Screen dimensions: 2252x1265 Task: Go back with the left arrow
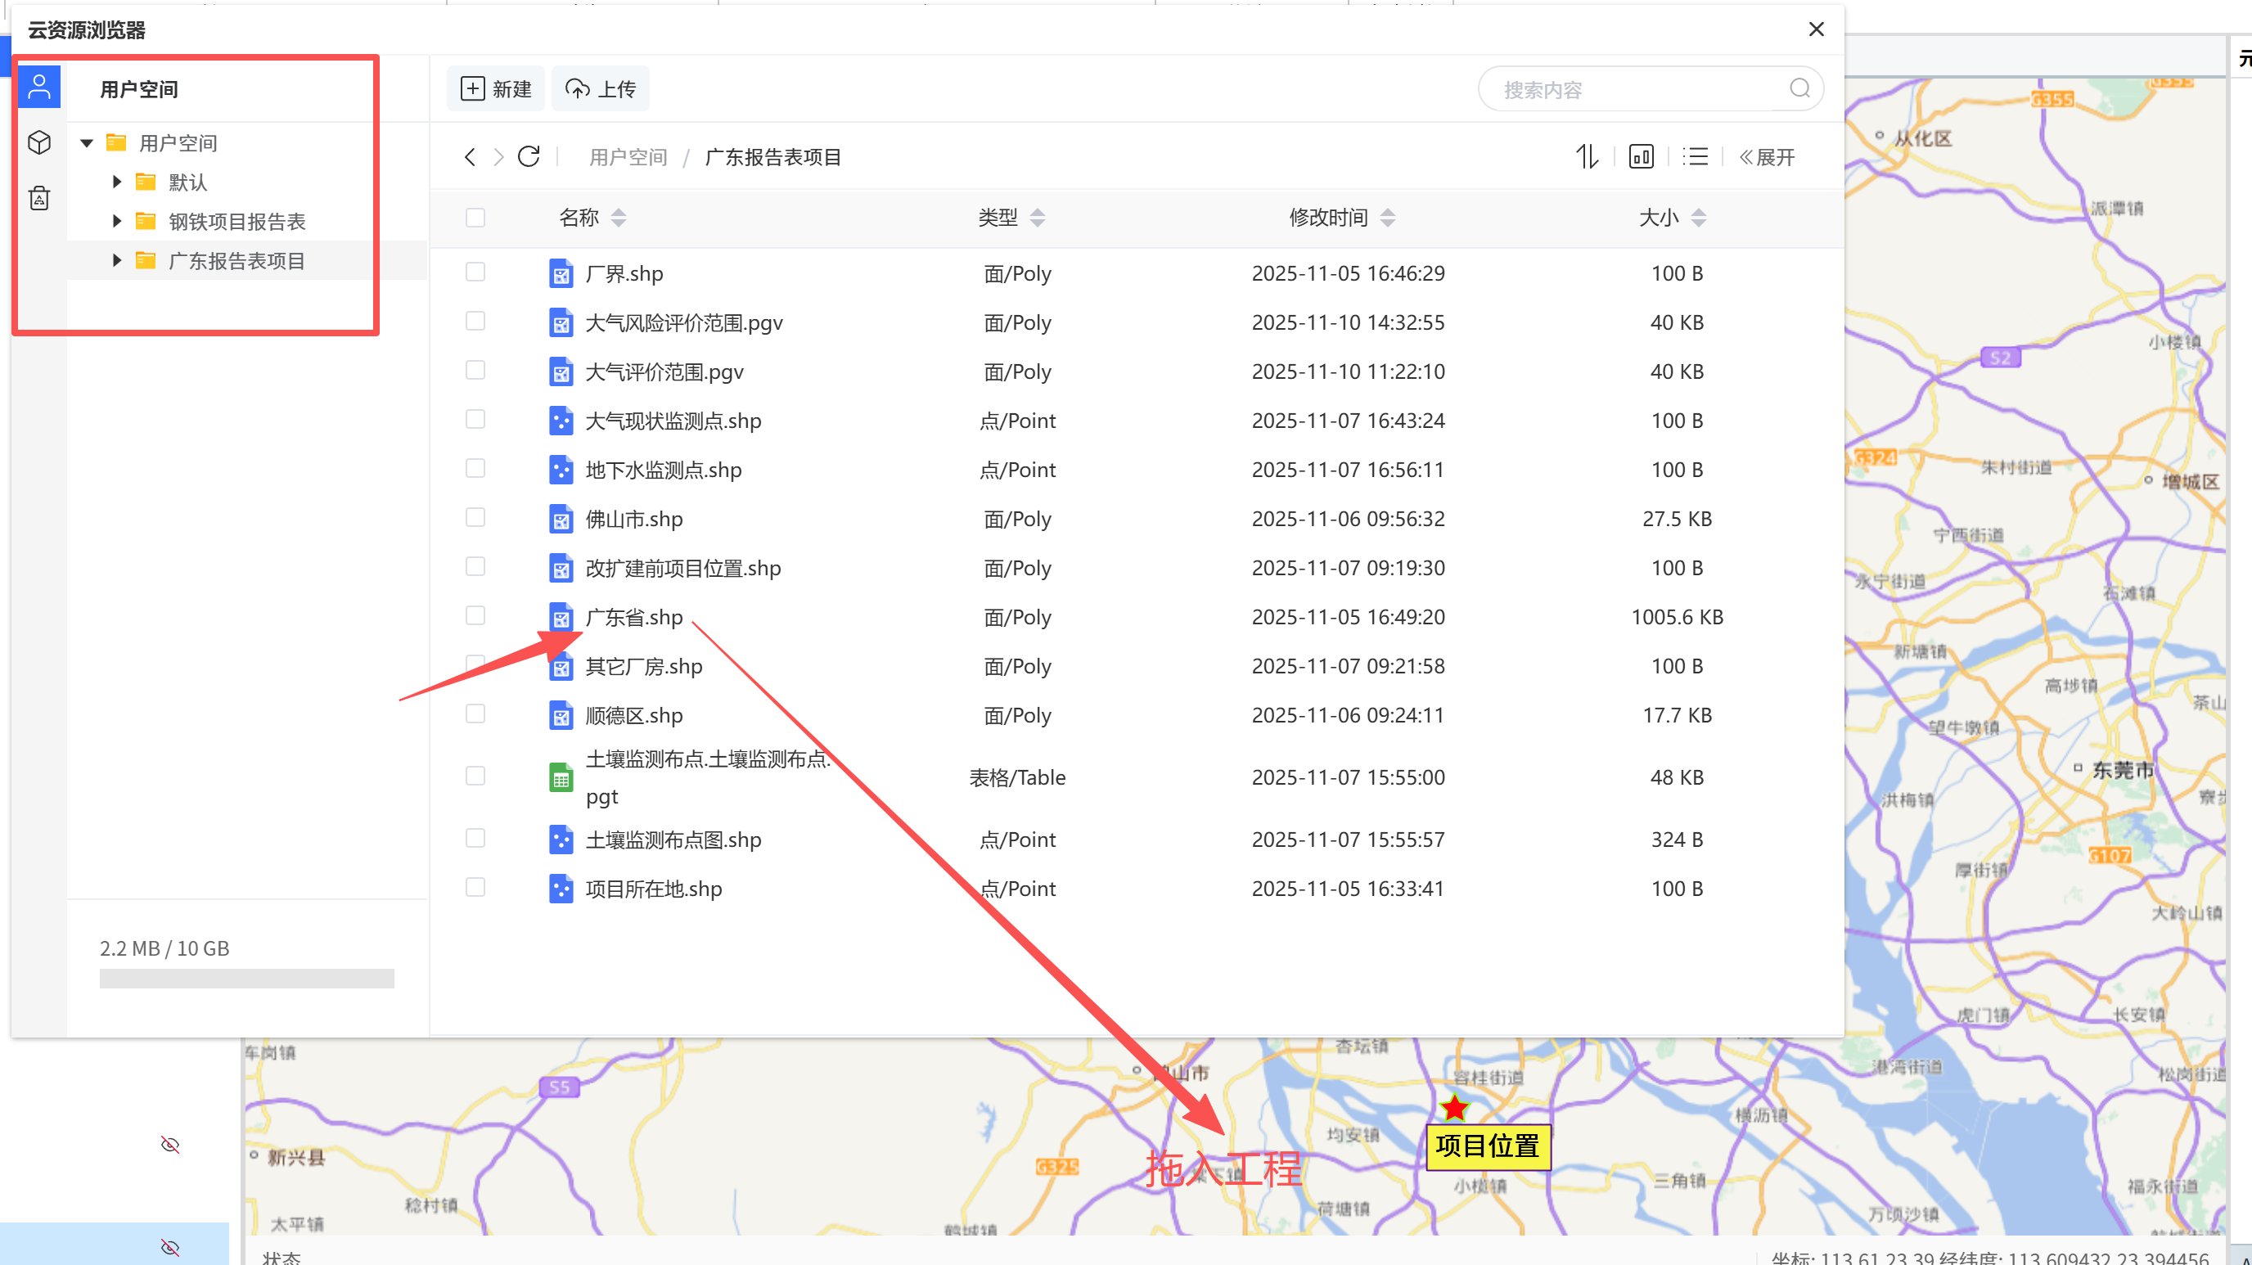[470, 157]
